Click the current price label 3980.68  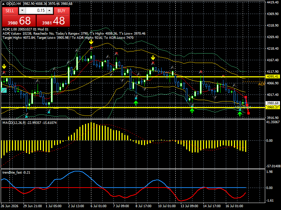point(273,103)
